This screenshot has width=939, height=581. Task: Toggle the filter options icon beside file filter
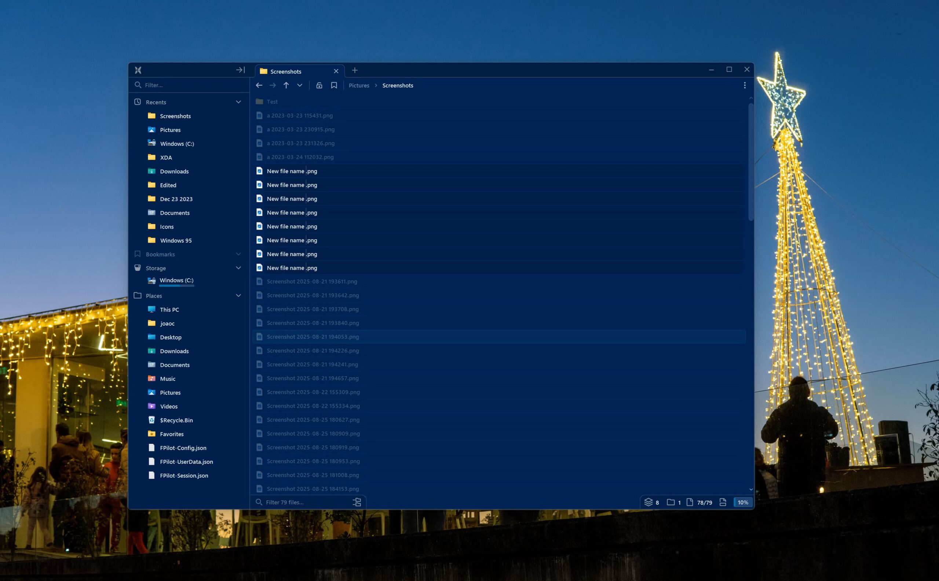357,502
